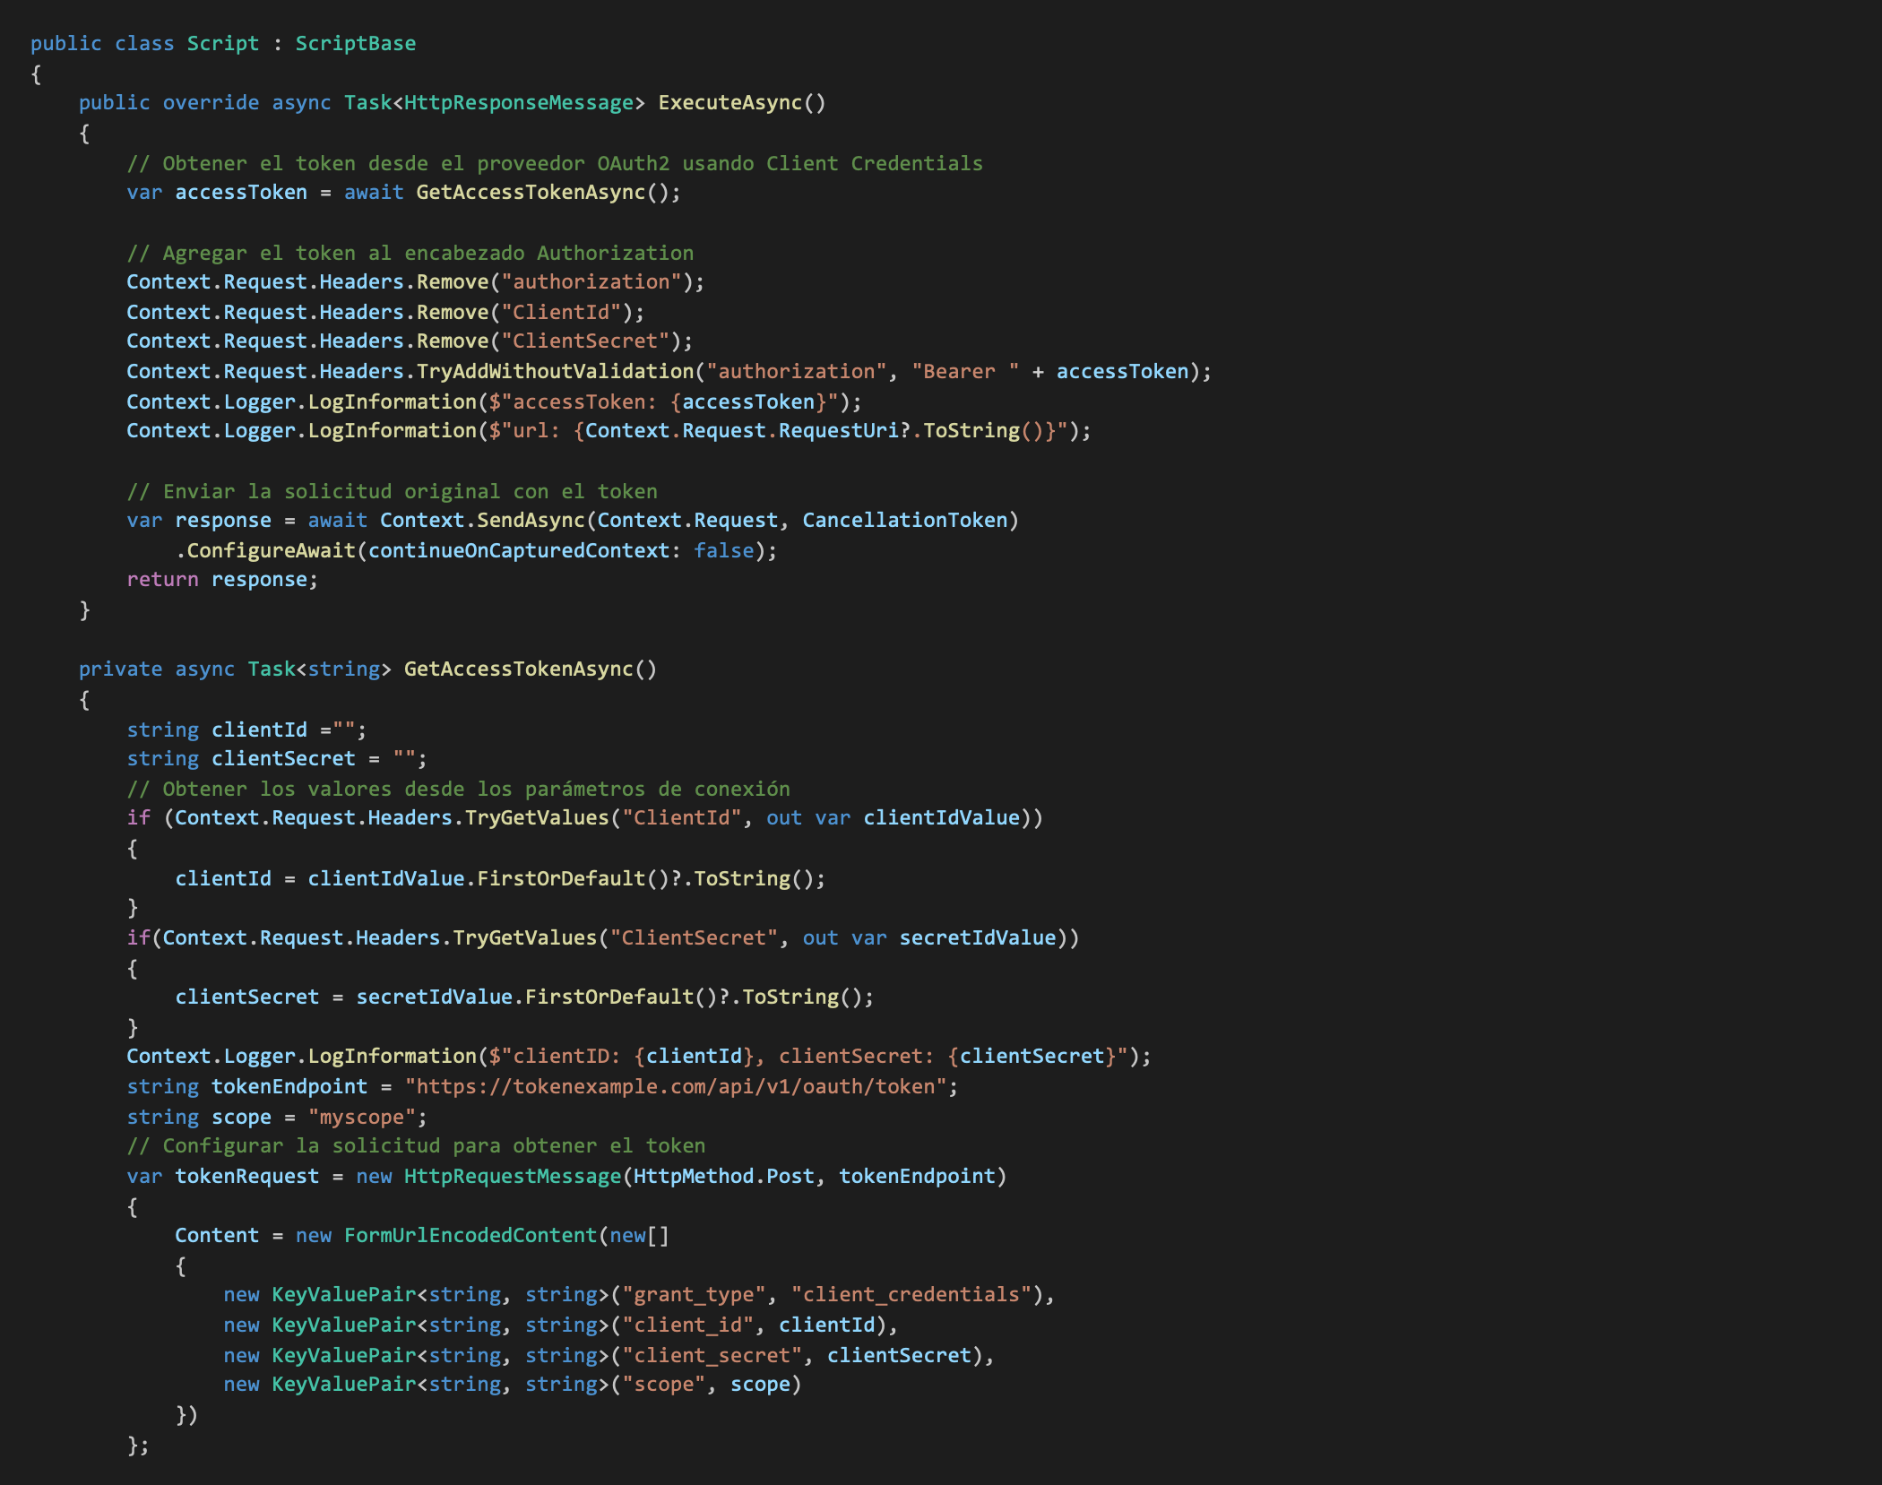
Task: Click the "clientId = clientIdValue.FirstOrDefault()?.ToString();" line
Action: click(500, 878)
